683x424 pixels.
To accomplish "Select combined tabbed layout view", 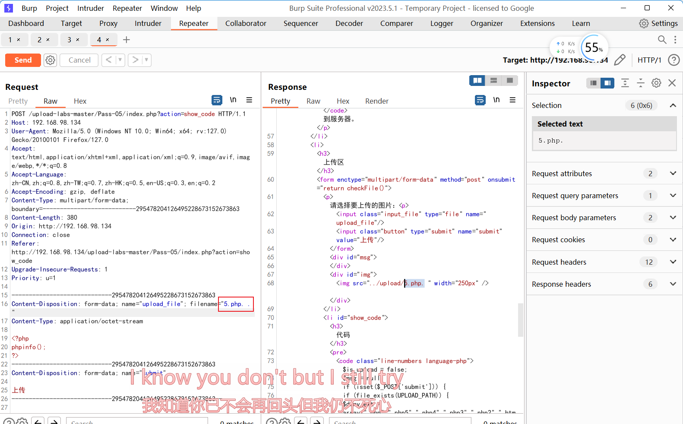I will pos(510,80).
